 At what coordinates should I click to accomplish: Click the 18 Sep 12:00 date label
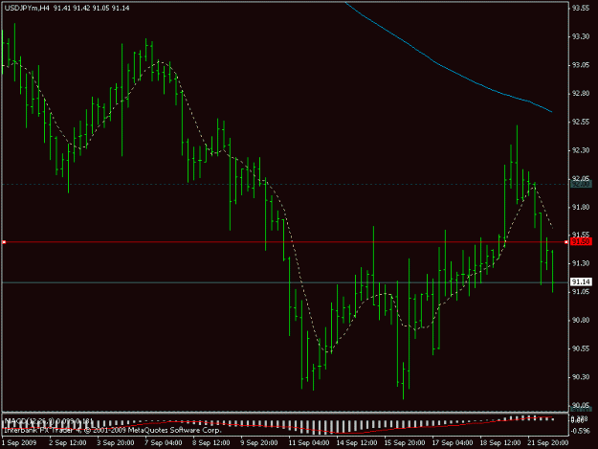pyautogui.click(x=500, y=443)
